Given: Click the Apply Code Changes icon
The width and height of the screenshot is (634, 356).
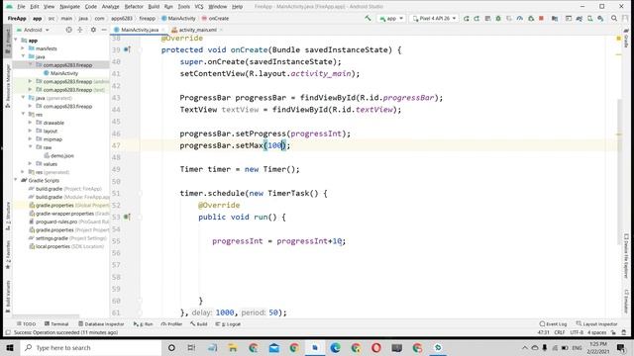Looking at the screenshot, I should pos(487,18).
